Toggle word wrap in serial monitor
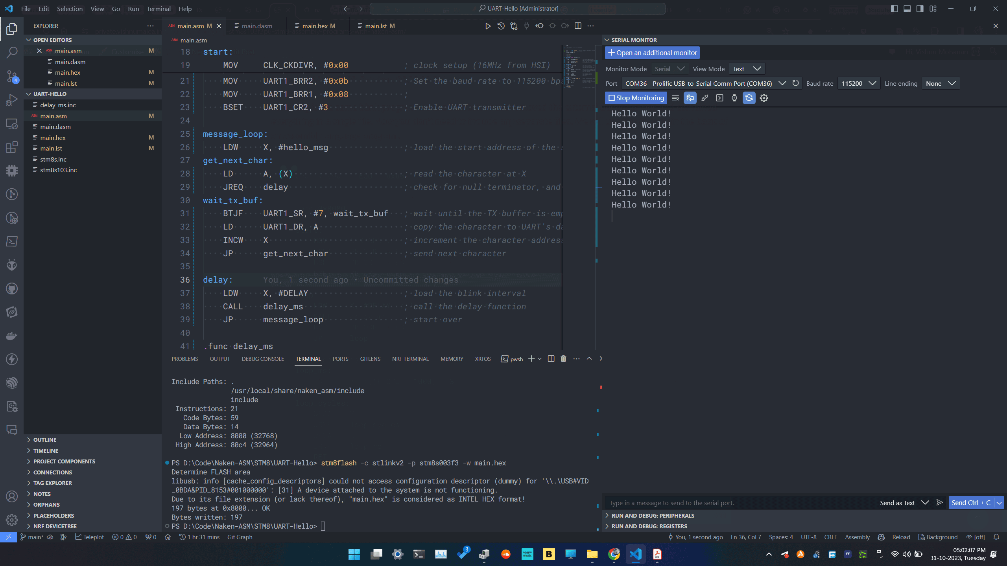 (690, 98)
